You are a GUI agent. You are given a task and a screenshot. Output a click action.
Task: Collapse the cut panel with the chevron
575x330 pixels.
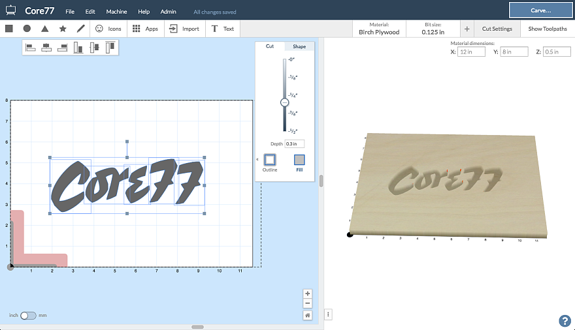[x=257, y=158]
